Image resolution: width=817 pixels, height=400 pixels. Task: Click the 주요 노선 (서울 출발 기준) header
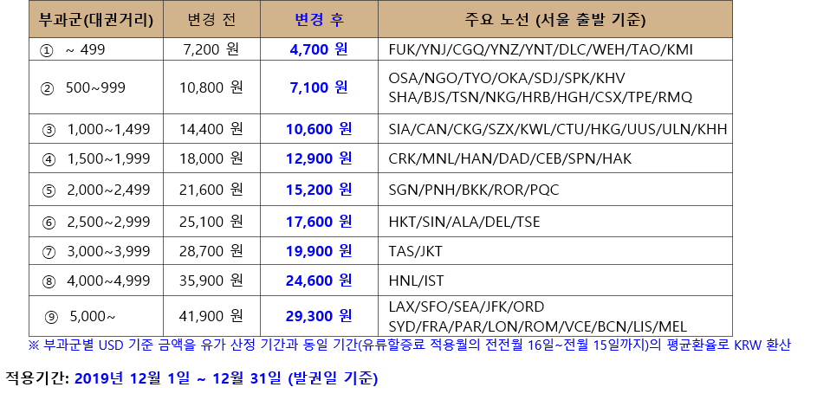(554, 19)
